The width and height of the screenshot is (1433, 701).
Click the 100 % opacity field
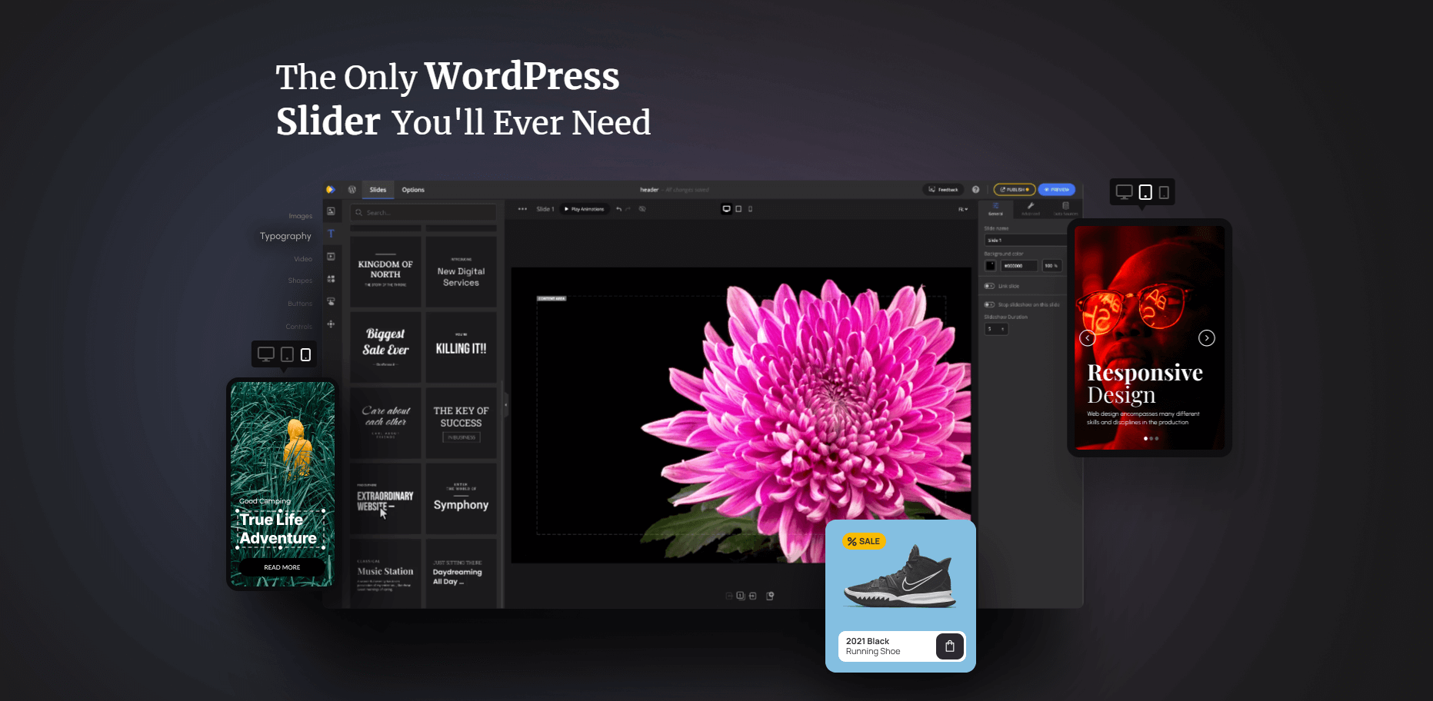click(1051, 266)
